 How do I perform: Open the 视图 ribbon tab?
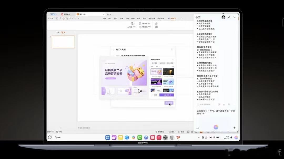(x=144, y=18)
